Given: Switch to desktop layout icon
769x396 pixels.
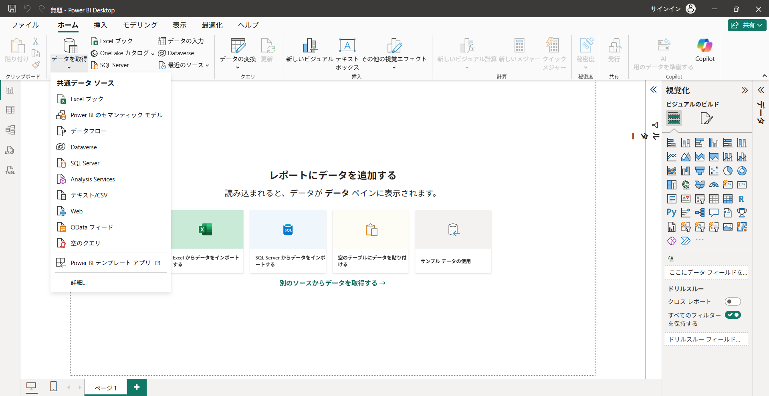Looking at the screenshot, I should [31, 386].
